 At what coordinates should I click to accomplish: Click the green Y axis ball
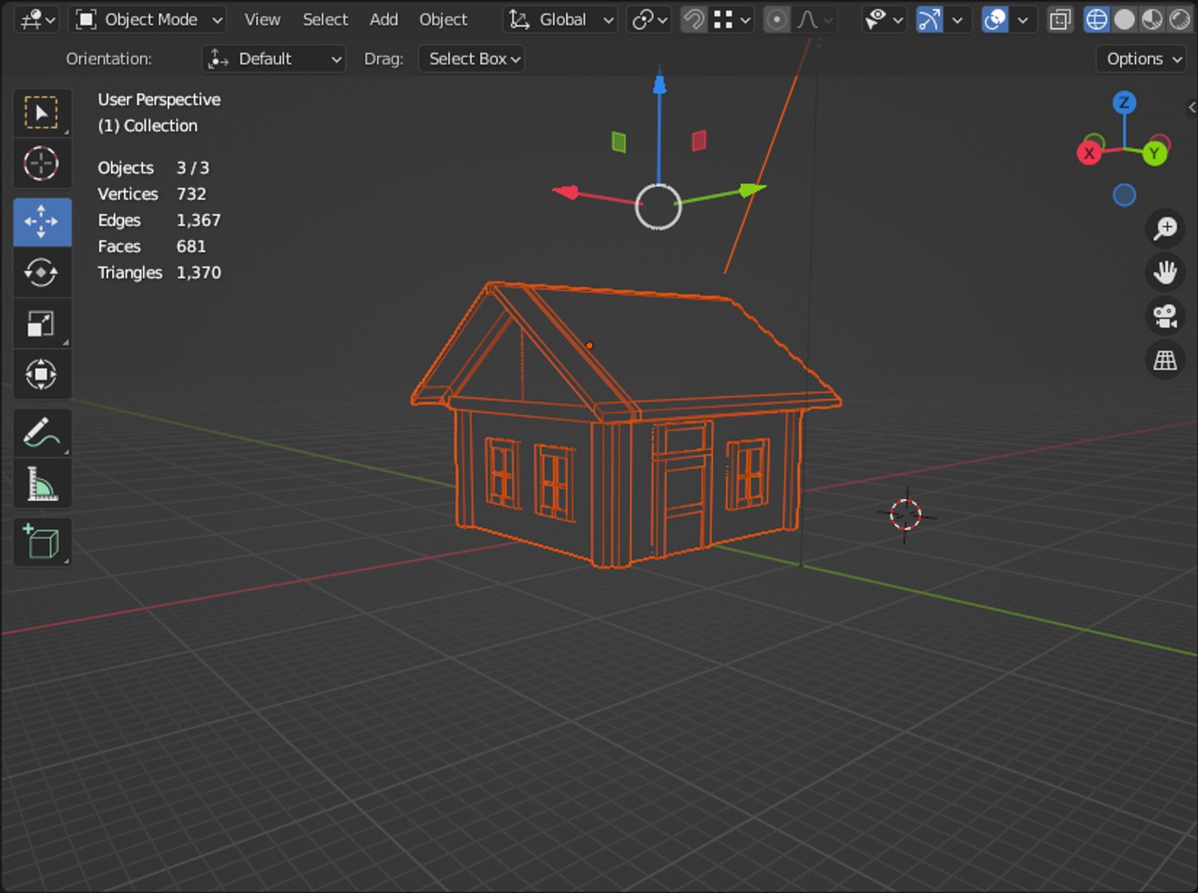point(1155,153)
